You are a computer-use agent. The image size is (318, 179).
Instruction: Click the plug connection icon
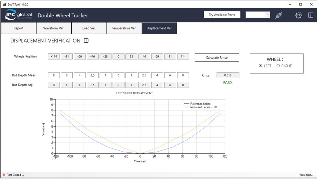[279, 15]
